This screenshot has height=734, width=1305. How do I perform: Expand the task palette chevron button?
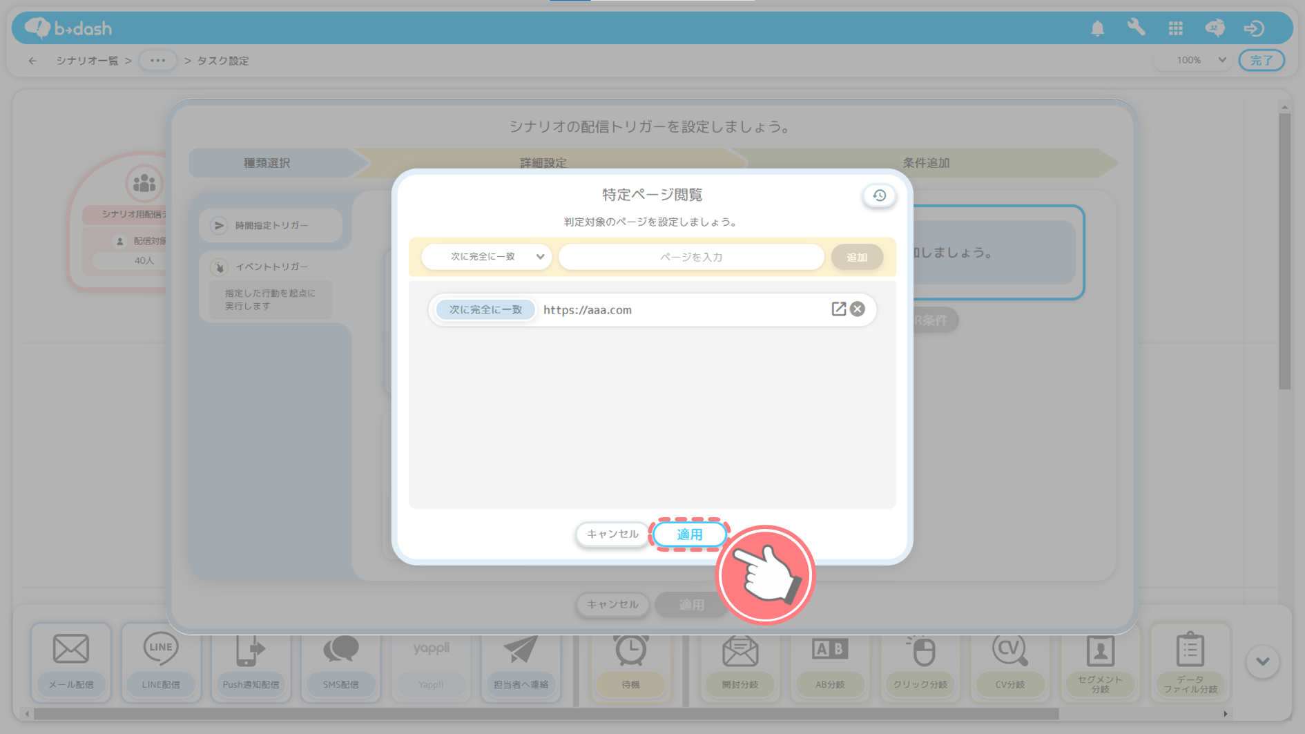1262,661
